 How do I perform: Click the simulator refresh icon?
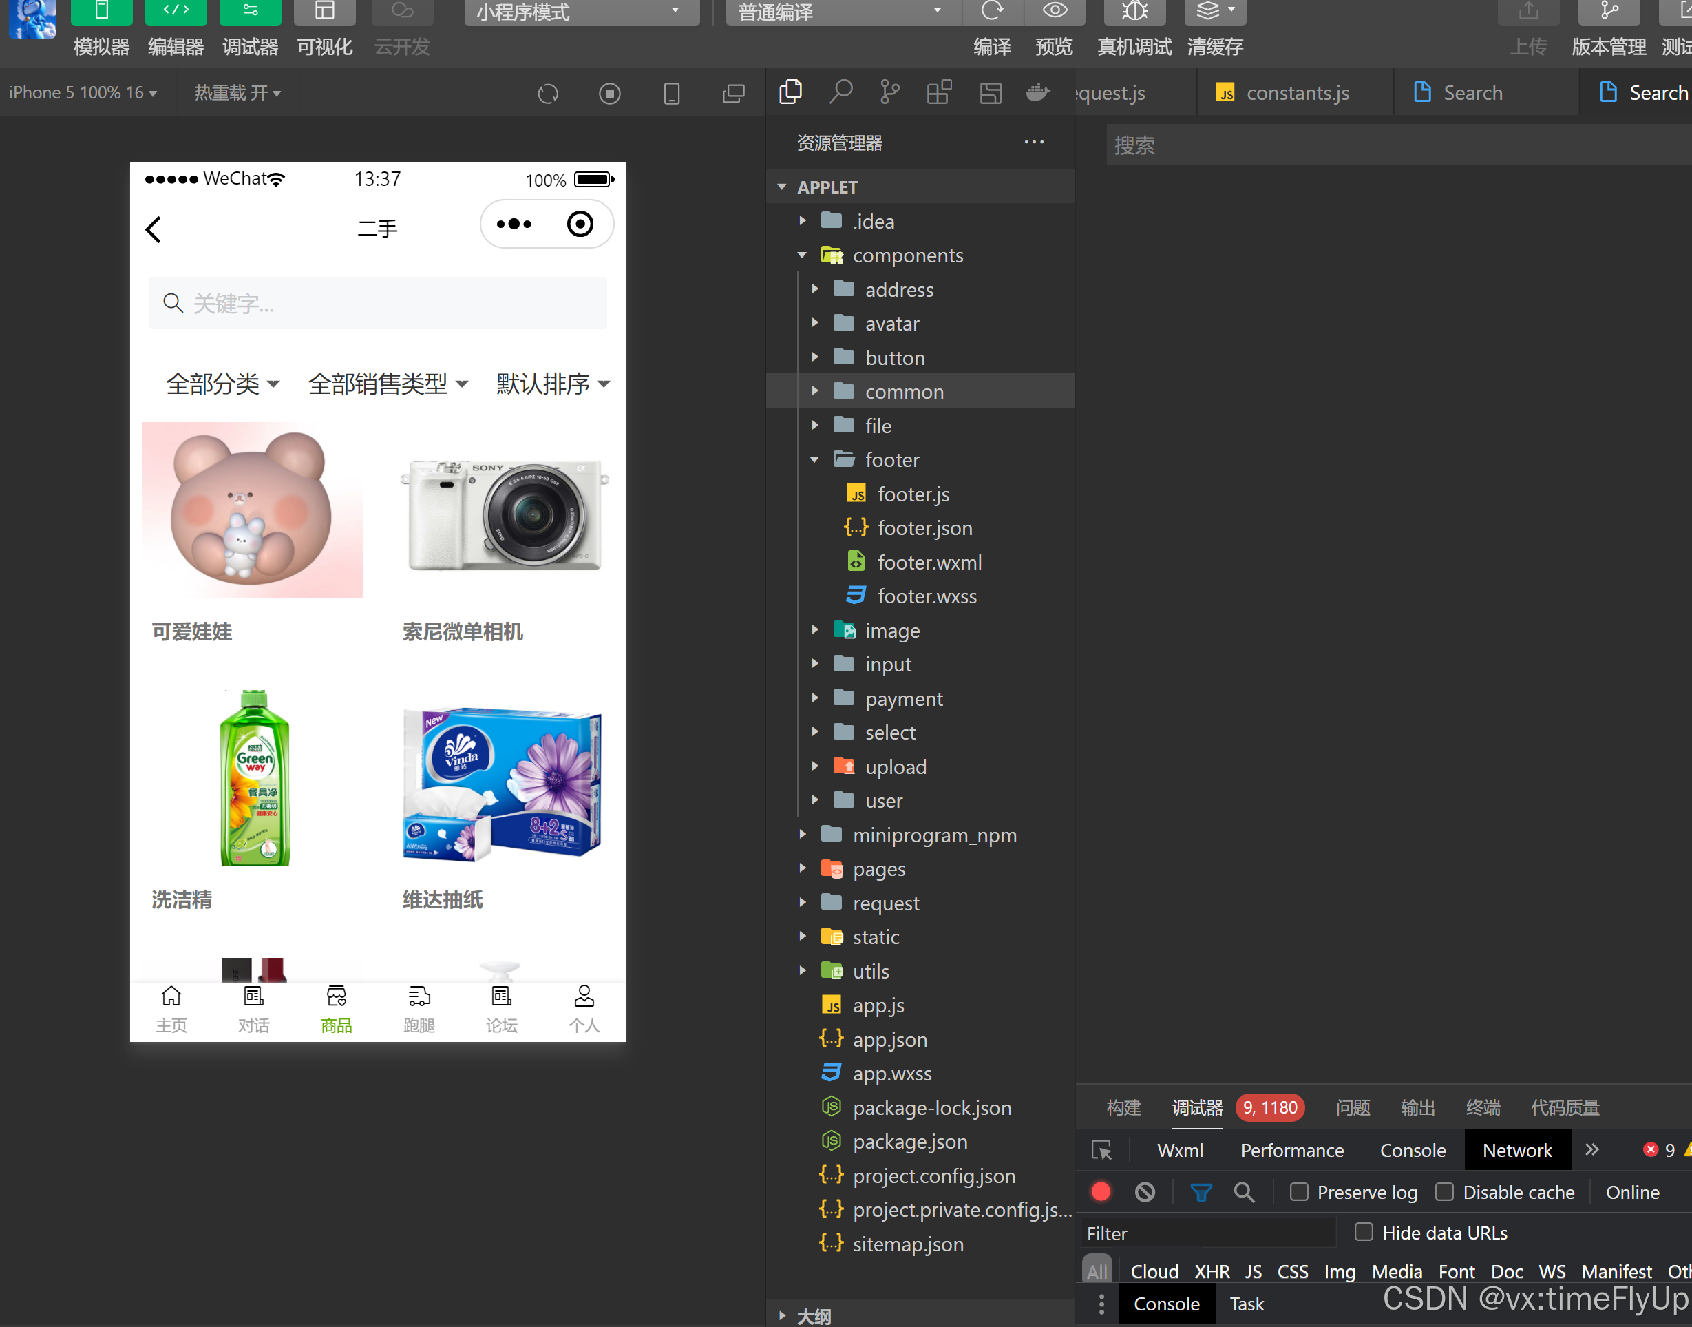pos(547,94)
